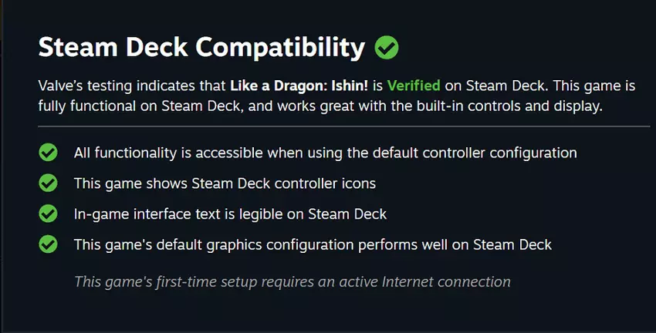This screenshot has width=656, height=333.
Task: Click 'This game shows Steam Deck controller icons' text
Action: click(x=225, y=183)
